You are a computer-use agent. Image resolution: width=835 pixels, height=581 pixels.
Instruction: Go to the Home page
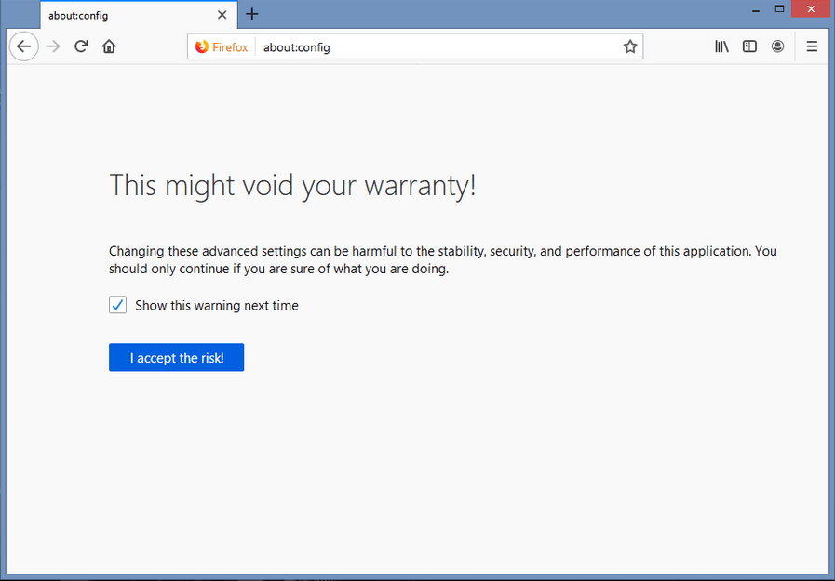click(x=109, y=46)
